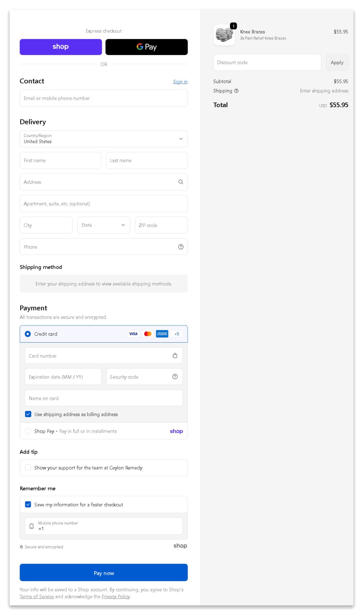This screenshot has height=615, width=363.
Task: Focus the Name on card field
Action: (x=104, y=398)
